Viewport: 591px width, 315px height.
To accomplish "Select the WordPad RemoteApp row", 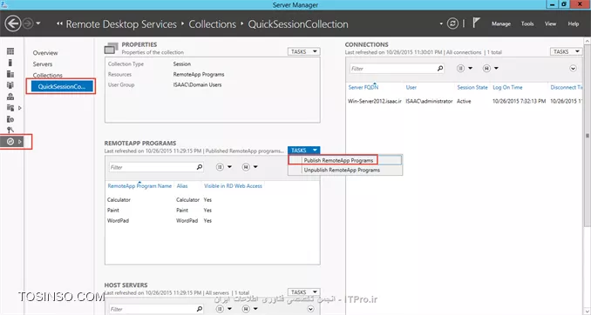I will click(x=212, y=221).
